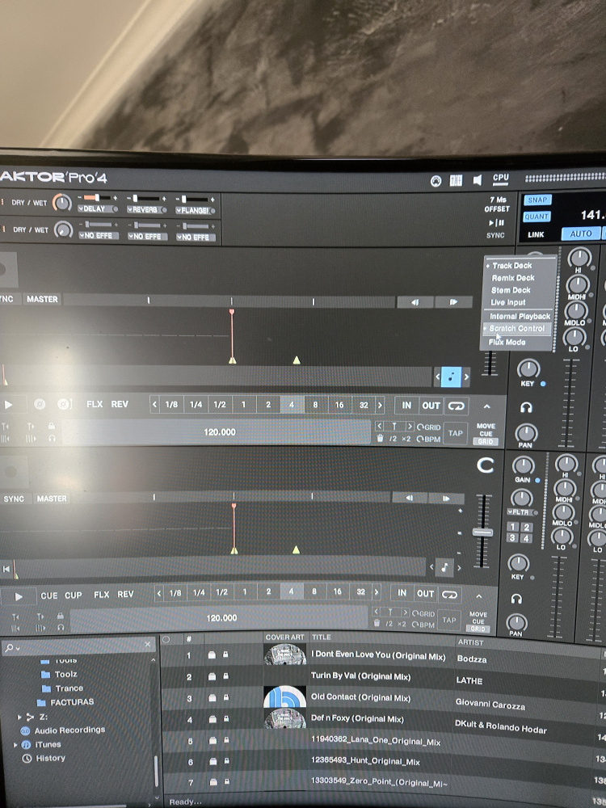
Task: Clear the browser search with the X icon
Action: tap(147, 644)
